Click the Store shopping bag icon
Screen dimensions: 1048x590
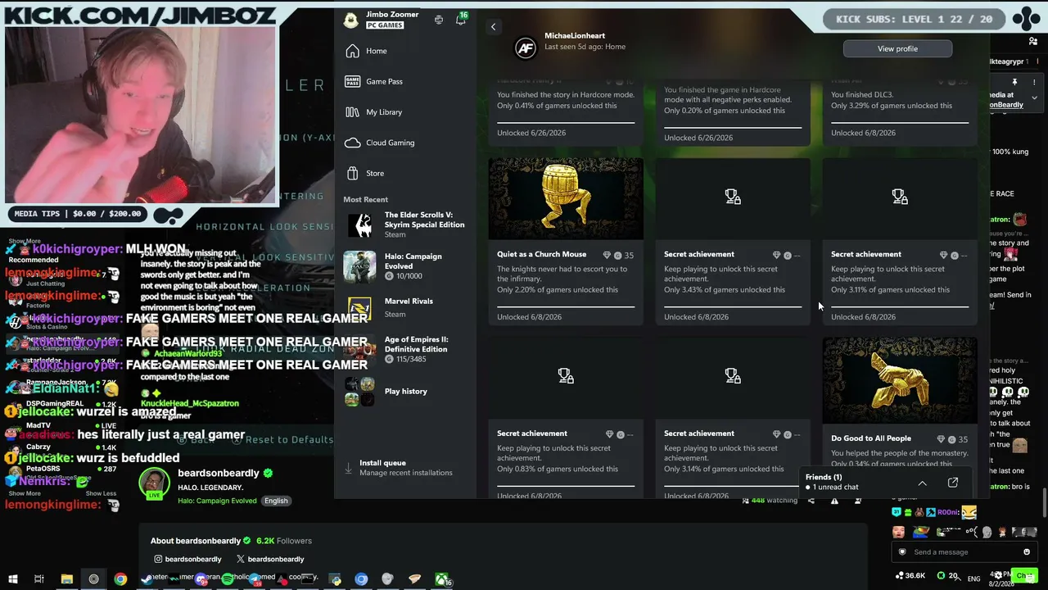pos(352,173)
